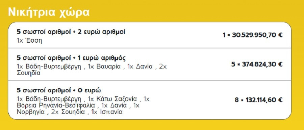Click "1x Βάδη-Βυρτεμβέργη" in the third prize row
The width and height of the screenshot is (304, 130).
(x=49, y=99)
